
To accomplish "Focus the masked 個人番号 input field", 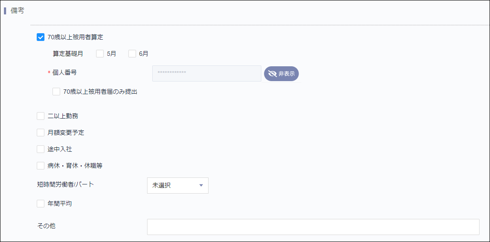I will pyautogui.click(x=206, y=73).
